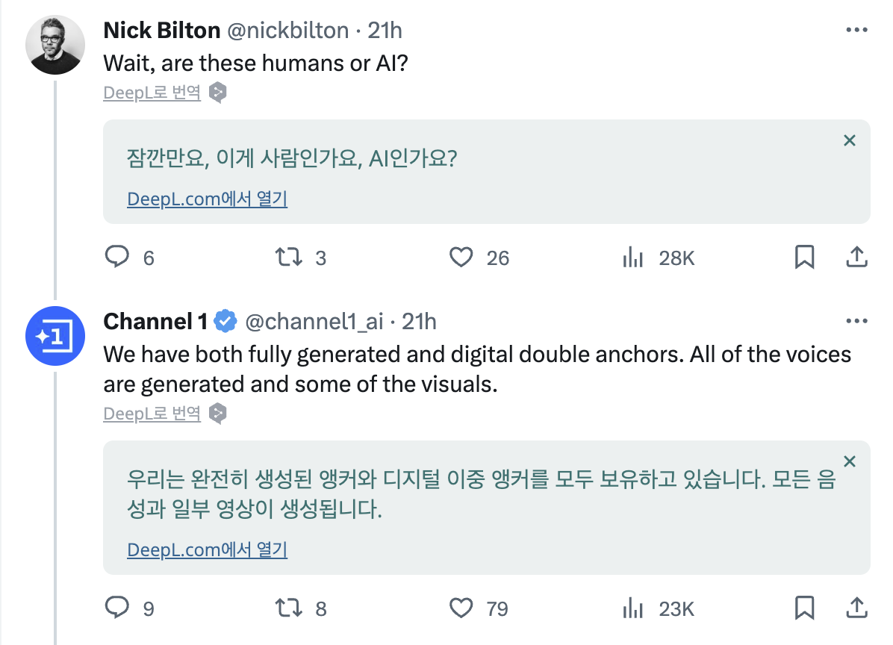Retweet Channel 1's reply

(286, 608)
